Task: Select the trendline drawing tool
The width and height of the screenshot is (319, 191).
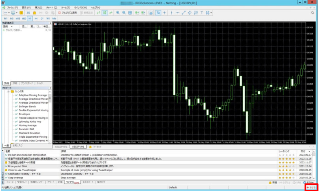Action: pyautogui.click(x=183, y=13)
